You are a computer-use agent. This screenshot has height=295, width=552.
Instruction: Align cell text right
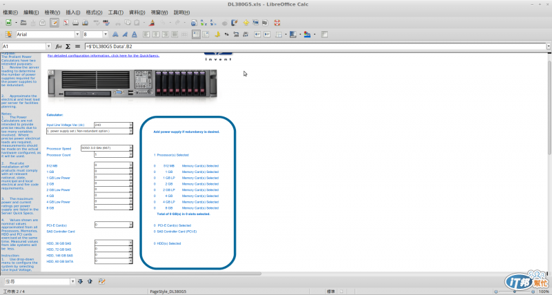point(165,34)
